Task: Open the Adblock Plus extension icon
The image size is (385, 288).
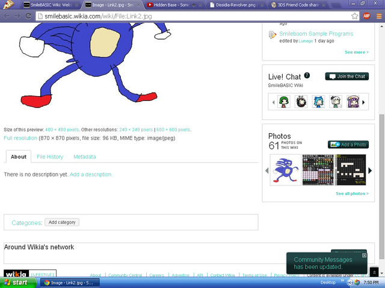Action: pyautogui.click(x=366, y=16)
